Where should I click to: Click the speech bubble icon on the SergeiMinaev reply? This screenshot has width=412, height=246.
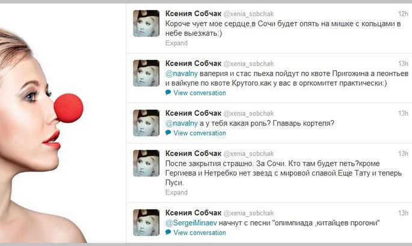point(168,232)
